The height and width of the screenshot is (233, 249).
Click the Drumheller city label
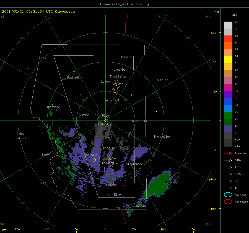(162, 137)
